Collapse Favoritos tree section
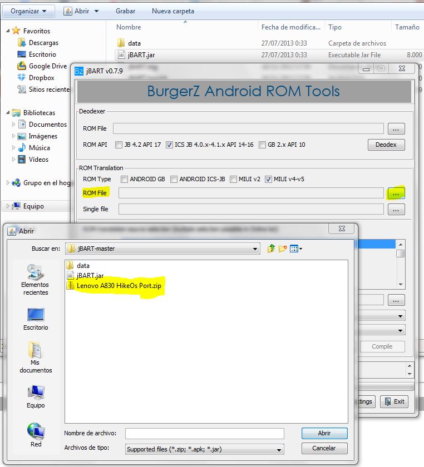This screenshot has width=424, height=467. [x=8, y=31]
